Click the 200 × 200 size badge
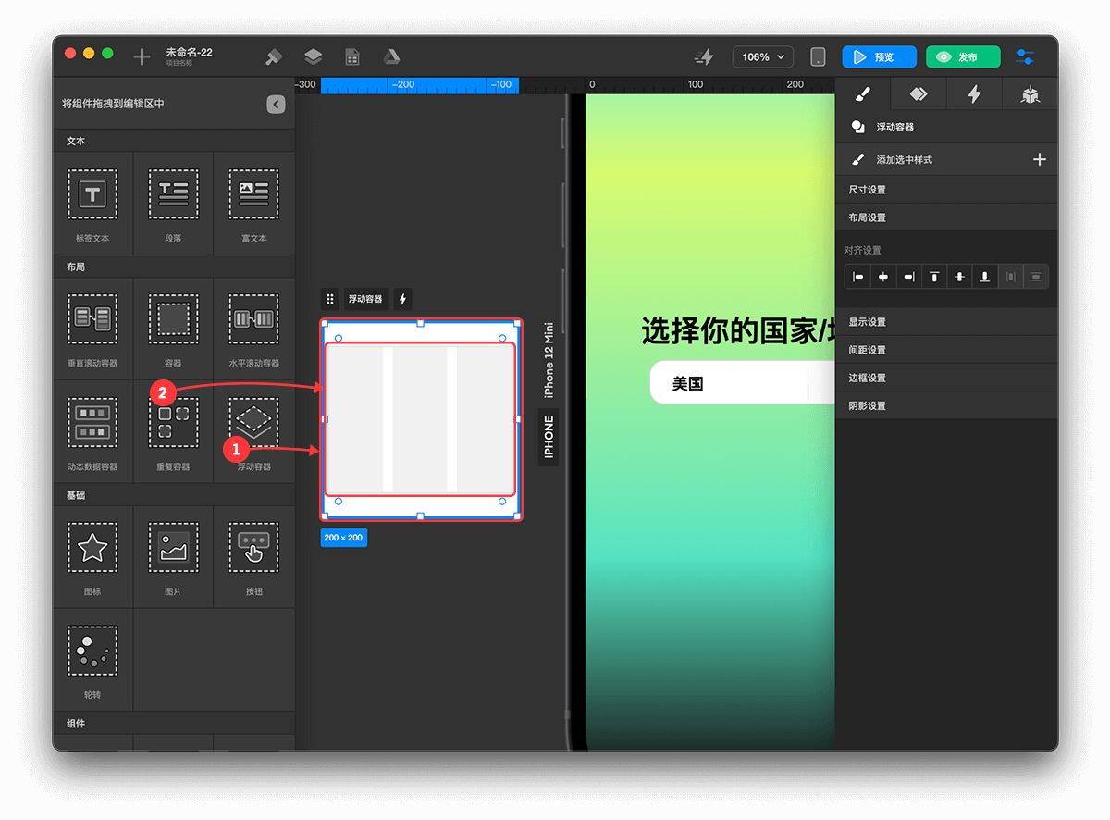 pyautogui.click(x=343, y=538)
